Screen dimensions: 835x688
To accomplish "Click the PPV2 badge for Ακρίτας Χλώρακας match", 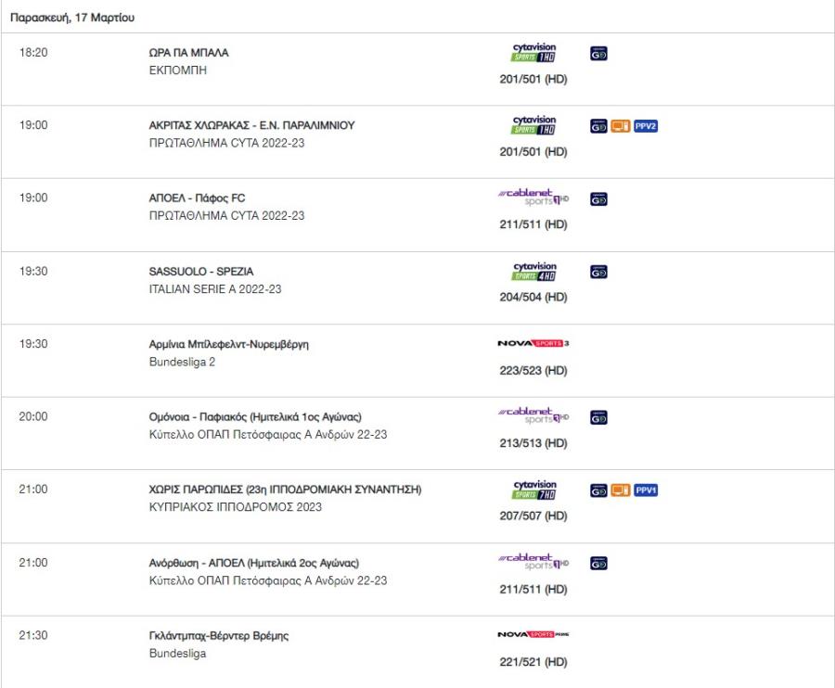I will tap(646, 126).
